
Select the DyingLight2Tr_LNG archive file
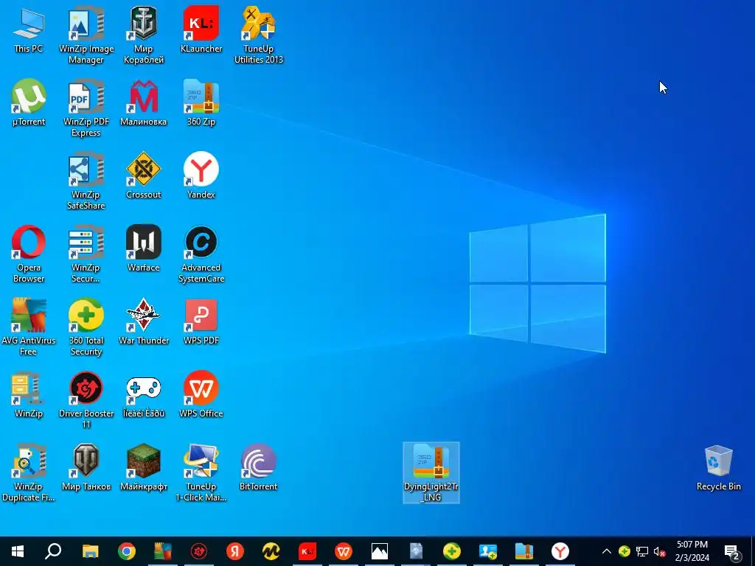tap(431, 472)
